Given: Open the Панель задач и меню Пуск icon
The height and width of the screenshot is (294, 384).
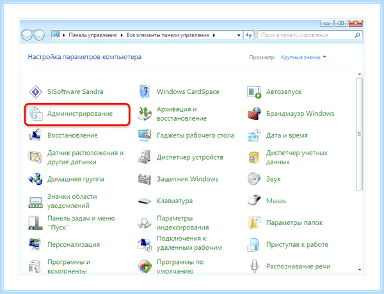Looking at the screenshot, I should click(x=35, y=223).
